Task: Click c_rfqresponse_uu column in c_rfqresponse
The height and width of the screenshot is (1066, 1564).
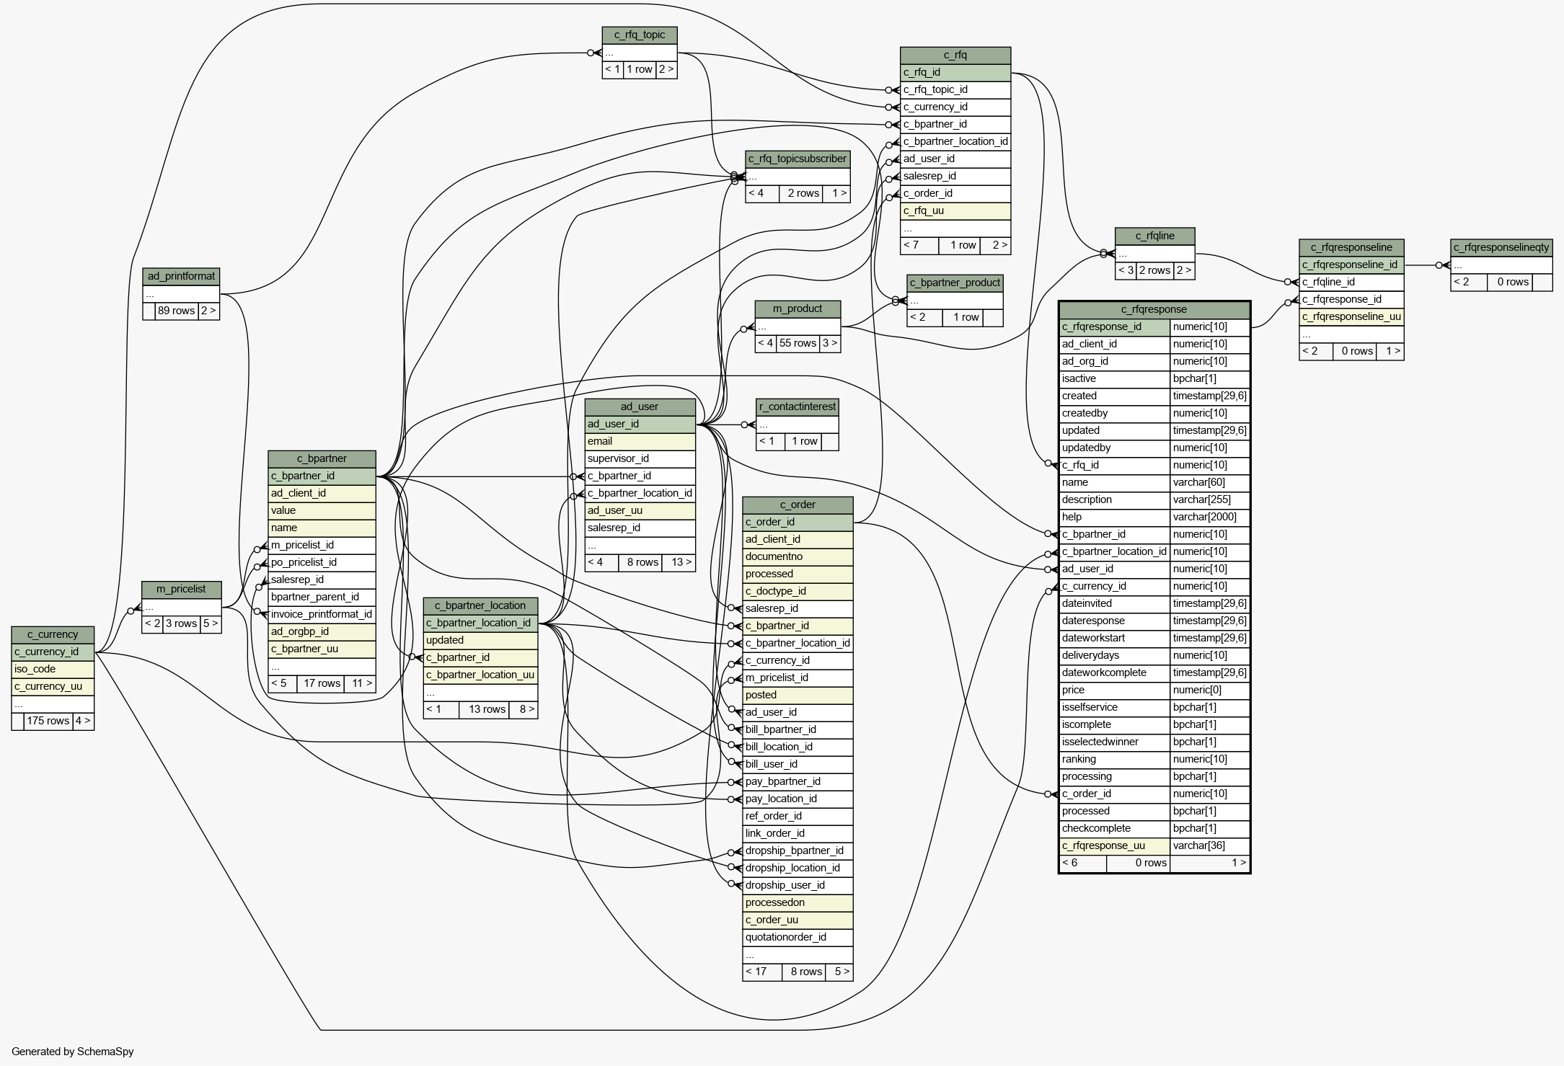Action: click(1115, 846)
